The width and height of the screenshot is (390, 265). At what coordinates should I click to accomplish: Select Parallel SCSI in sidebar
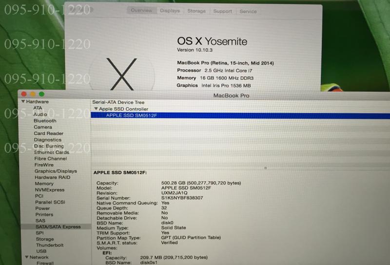point(50,202)
